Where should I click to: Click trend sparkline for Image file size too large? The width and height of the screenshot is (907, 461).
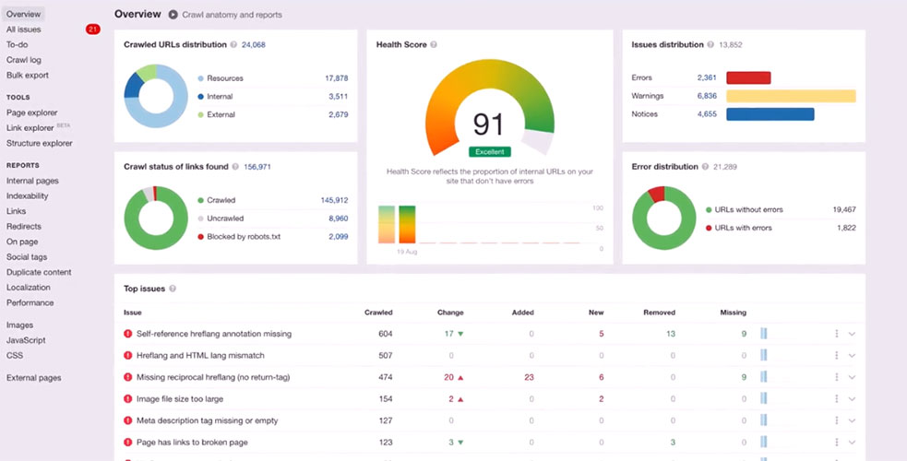tap(764, 398)
